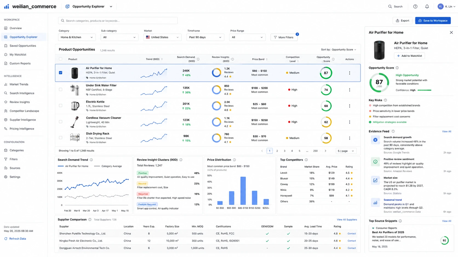Go to next results page arrow

(x=325, y=151)
